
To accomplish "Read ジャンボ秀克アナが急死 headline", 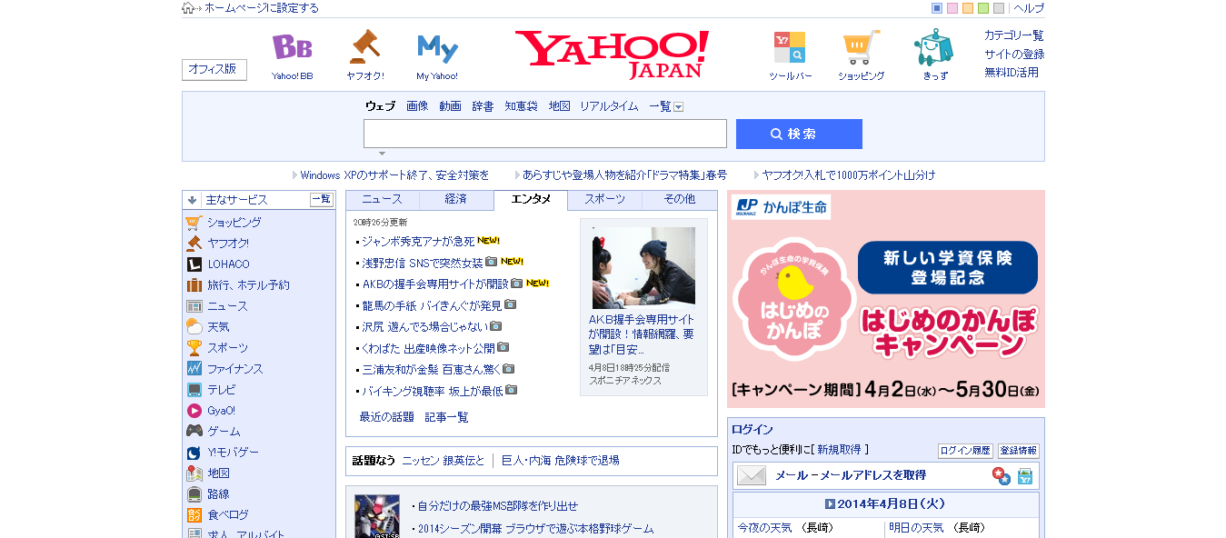I will (x=418, y=241).
